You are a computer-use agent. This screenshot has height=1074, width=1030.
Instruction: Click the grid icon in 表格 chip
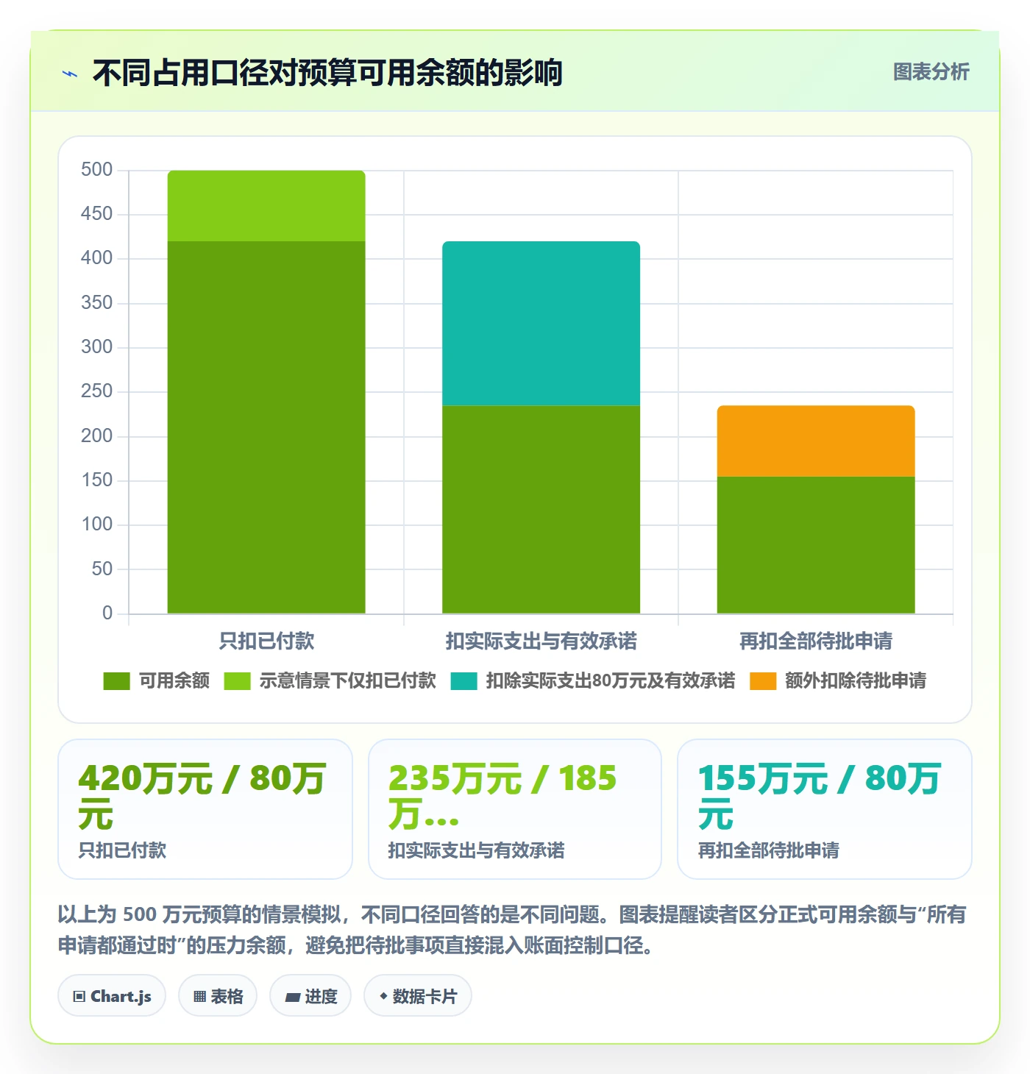pyautogui.click(x=199, y=997)
